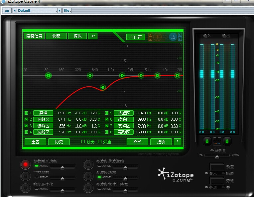Screen dimensions: 254x197
Task: Open band 3 filter type 波峰区 selector
Action: pyautogui.click(x=43, y=126)
